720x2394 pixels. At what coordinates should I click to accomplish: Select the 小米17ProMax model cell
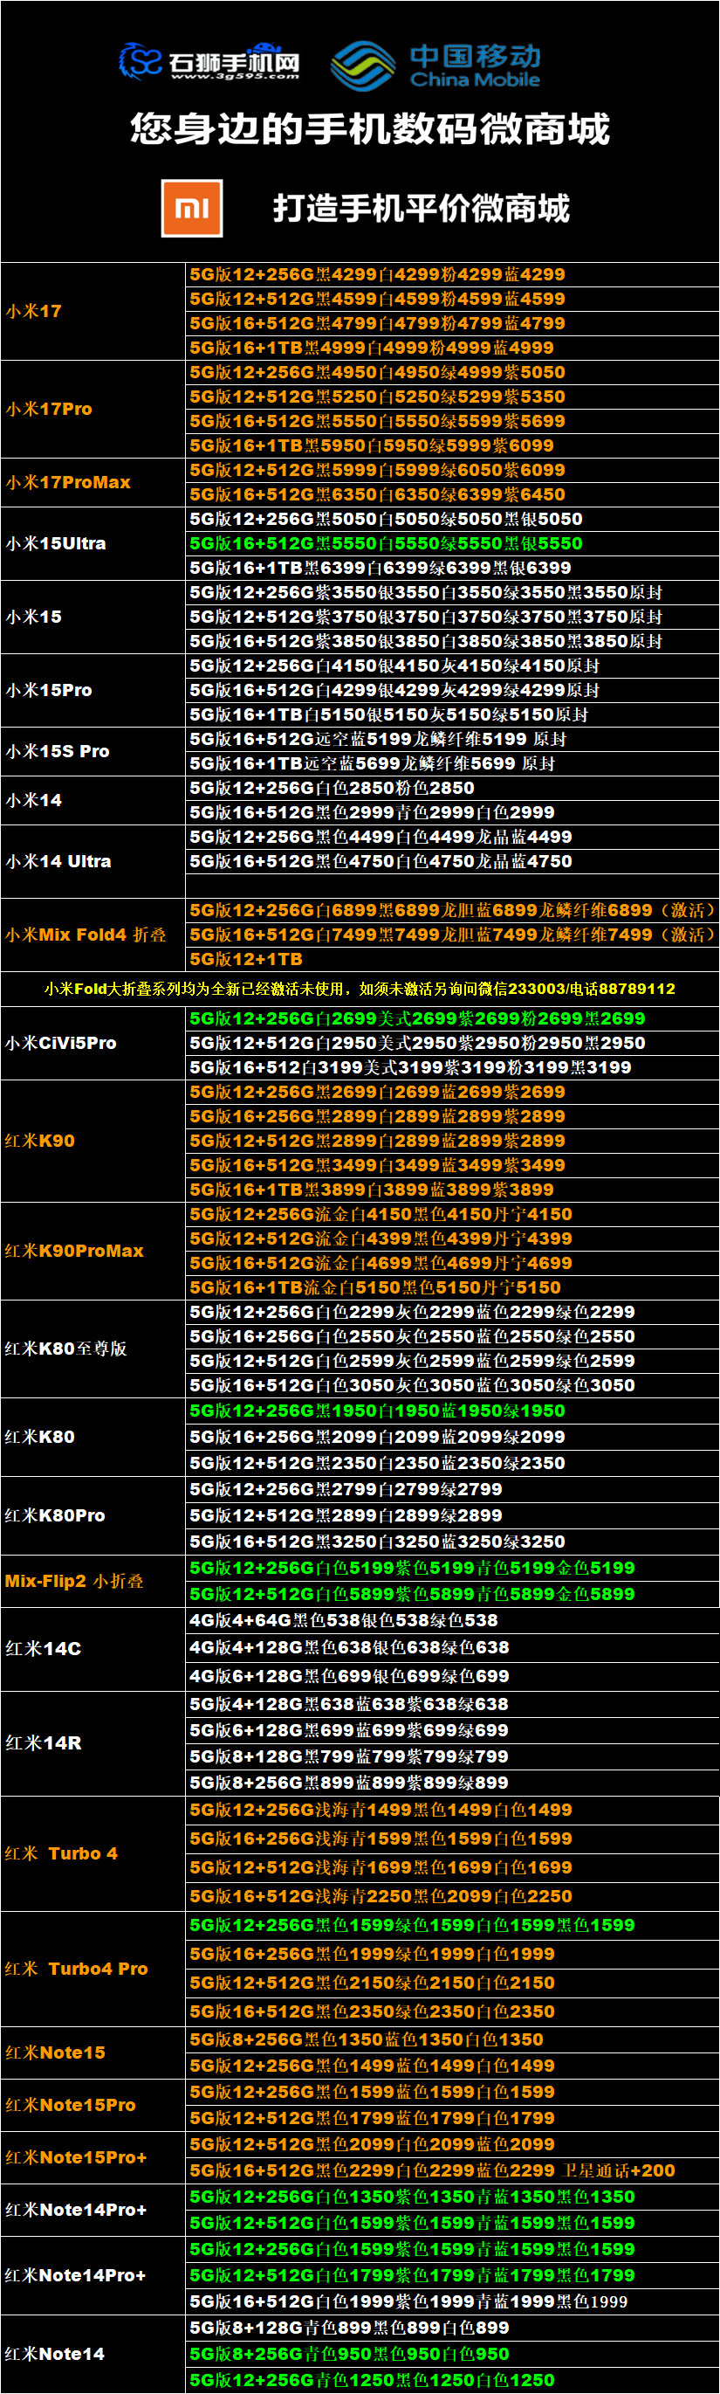click(x=69, y=482)
